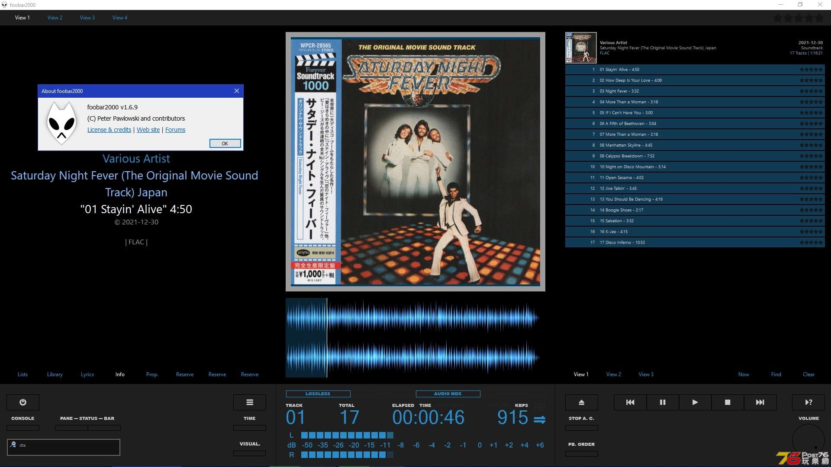Click the Now button in the playlist panel
Image resolution: width=831 pixels, height=467 pixels.
click(x=744, y=374)
